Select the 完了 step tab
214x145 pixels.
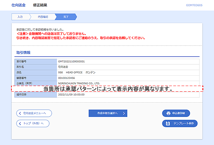click(66, 17)
